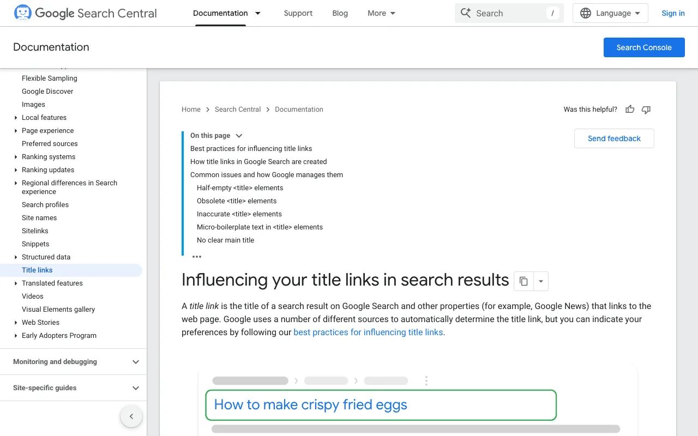Go to Documentation breadcrumb link
This screenshot has width=698, height=436.
299,110
